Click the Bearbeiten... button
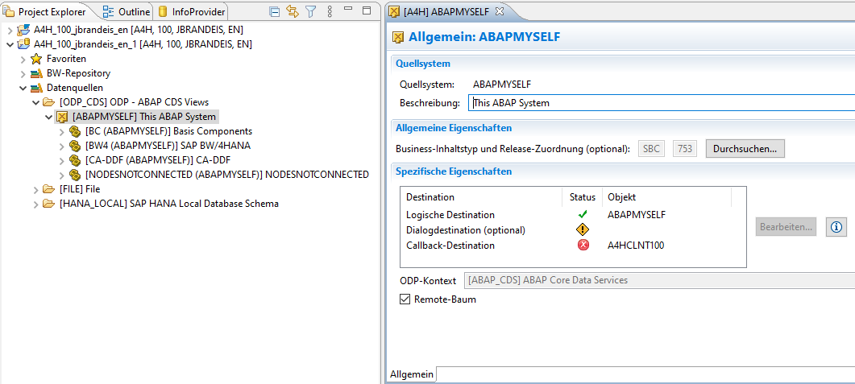The image size is (855, 384). pos(786,226)
